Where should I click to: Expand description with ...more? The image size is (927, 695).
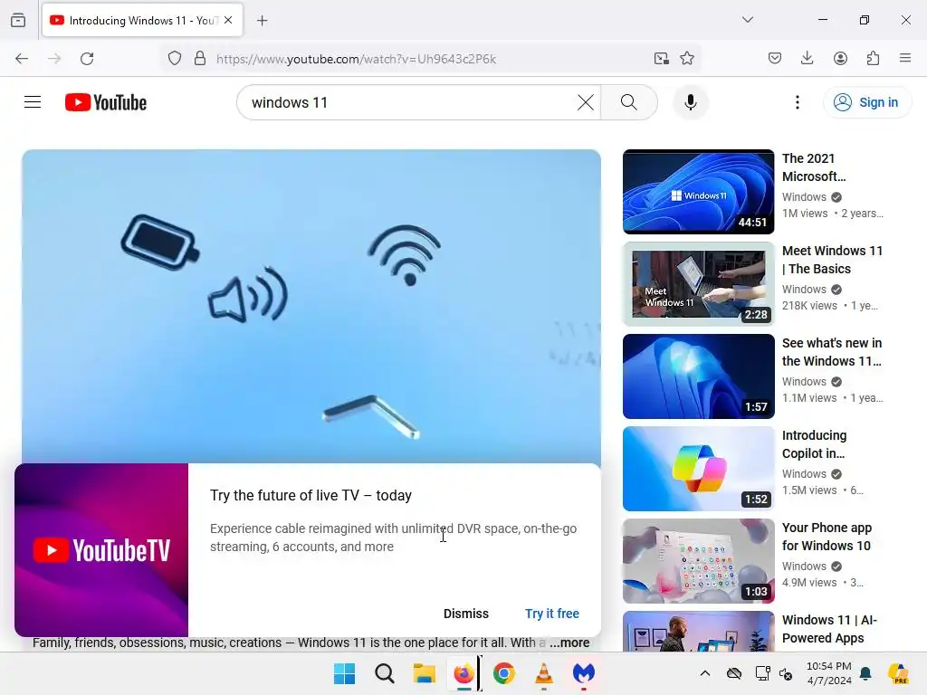[570, 643]
